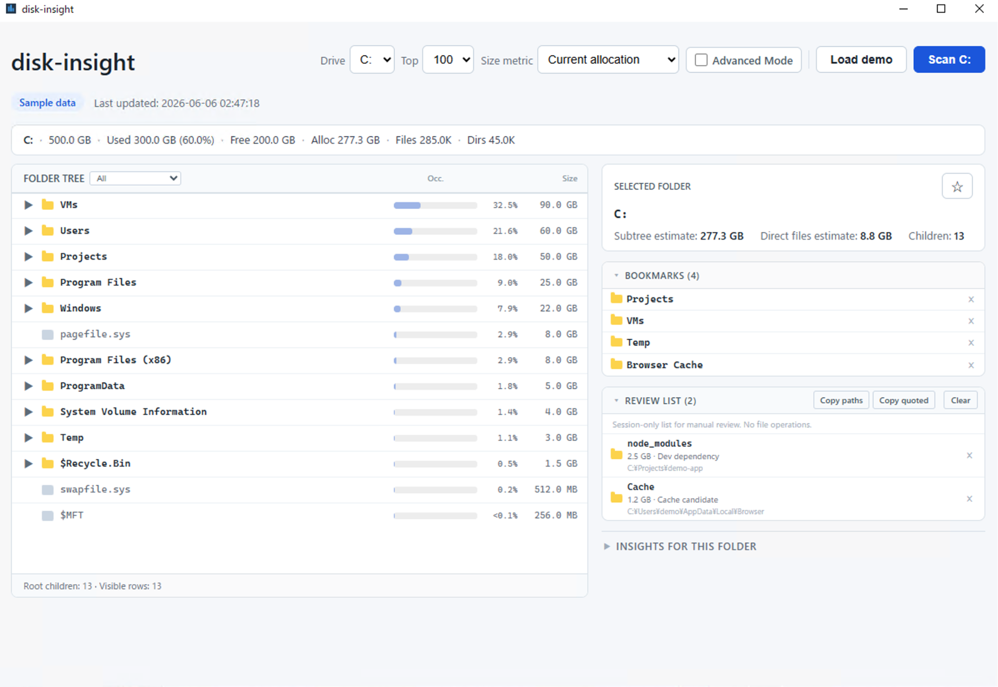Remove the Projects bookmark with its X
The height and width of the screenshot is (687, 998).
tap(971, 299)
